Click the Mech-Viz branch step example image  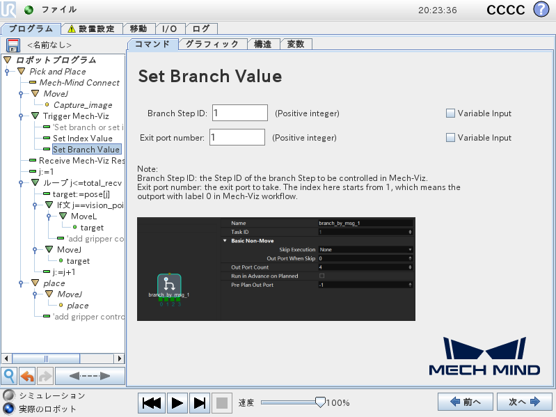click(x=276, y=269)
